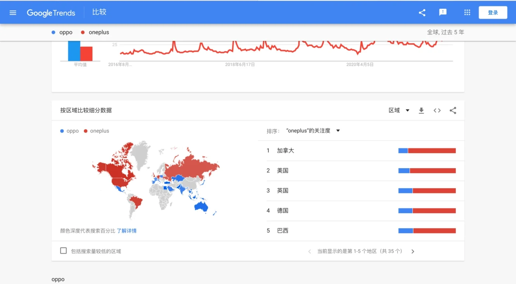Open the sort by oneplus dropdown
This screenshot has width=516, height=284.
313,131
